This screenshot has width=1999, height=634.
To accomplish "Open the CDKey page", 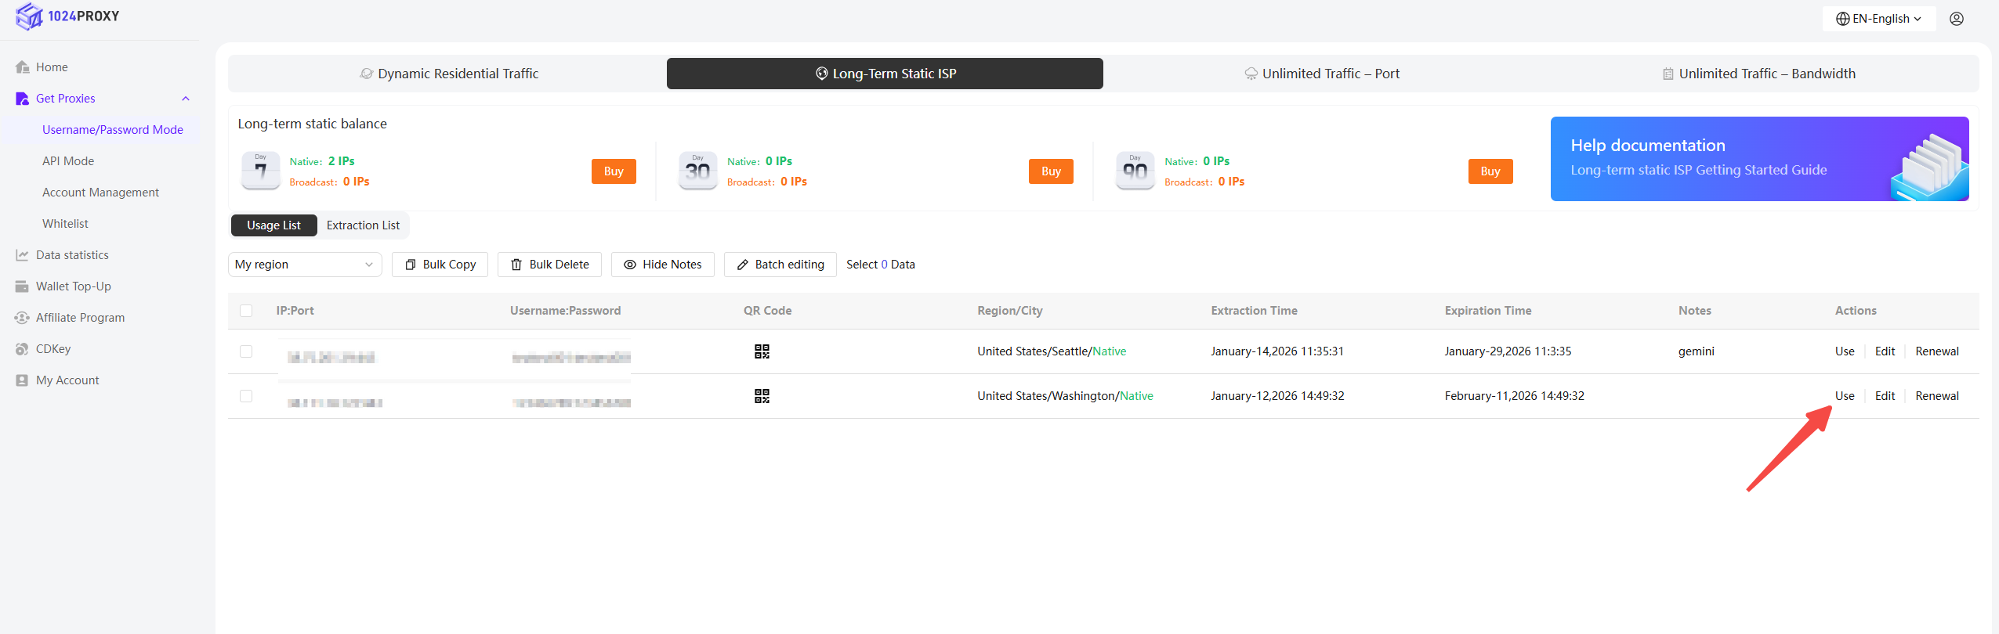I will click(x=53, y=349).
